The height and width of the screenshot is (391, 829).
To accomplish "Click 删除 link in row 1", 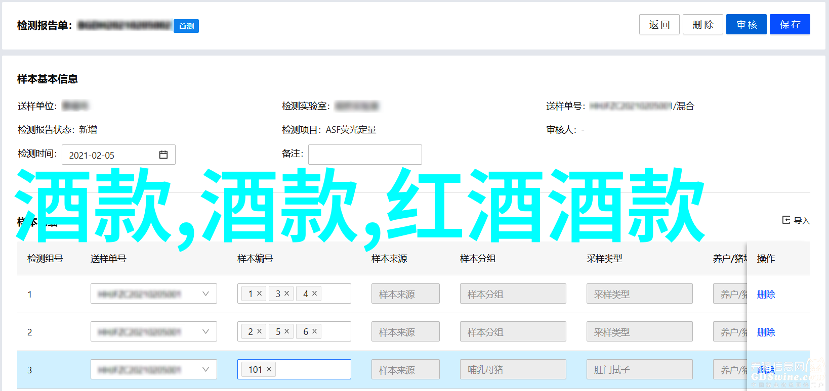I will (766, 294).
